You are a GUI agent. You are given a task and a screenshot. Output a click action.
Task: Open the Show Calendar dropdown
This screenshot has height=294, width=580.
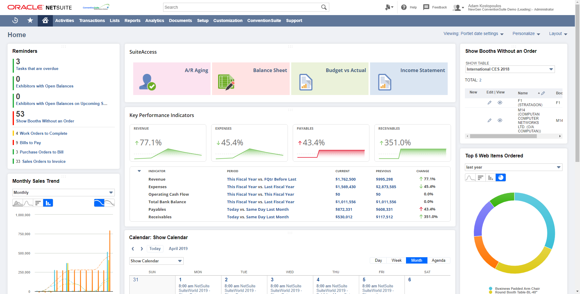(x=156, y=261)
